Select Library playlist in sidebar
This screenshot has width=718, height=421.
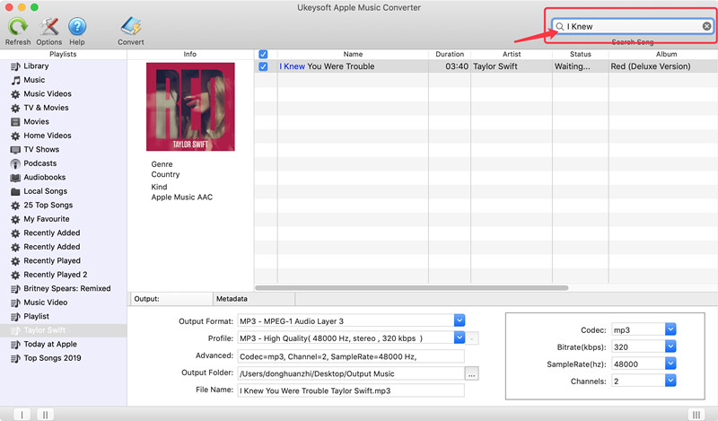[x=36, y=66]
